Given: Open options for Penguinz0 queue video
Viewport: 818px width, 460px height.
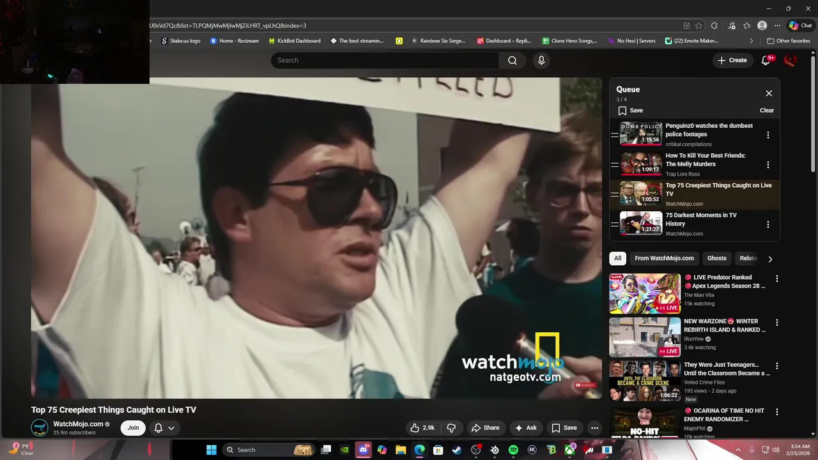Looking at the screenshot, I should pos(768,135).
